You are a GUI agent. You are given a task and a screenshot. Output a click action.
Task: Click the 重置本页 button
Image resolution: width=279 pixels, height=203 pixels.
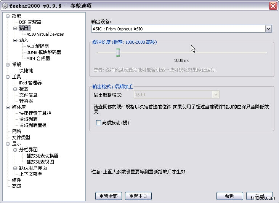[x=138, y=196]
